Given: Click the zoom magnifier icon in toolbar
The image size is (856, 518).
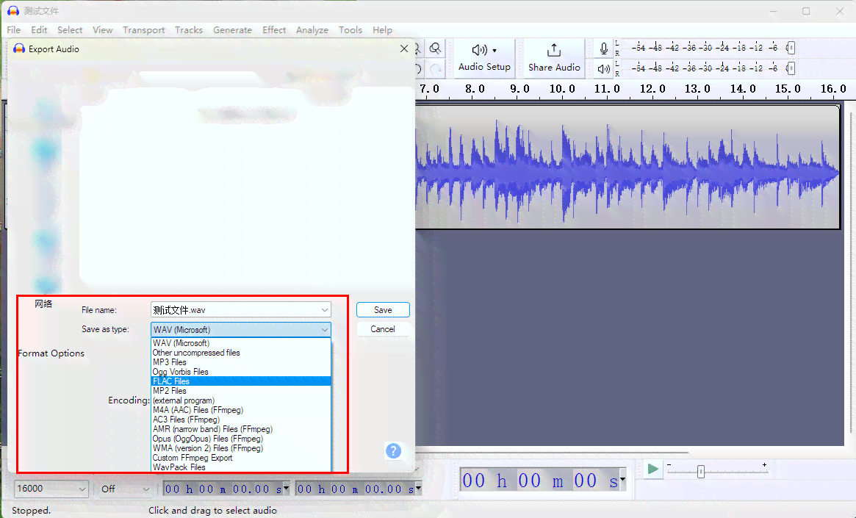Looking at the screenshot, I should pyautogui.click(x=435, y=48).
